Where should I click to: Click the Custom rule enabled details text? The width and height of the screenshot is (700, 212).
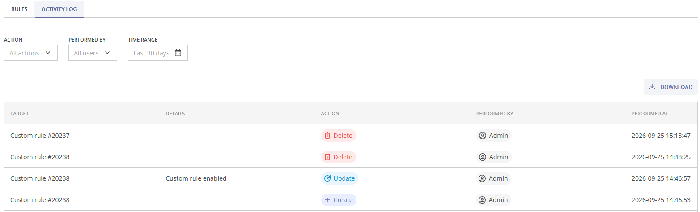pyautogui.click(x=196, y=178)
